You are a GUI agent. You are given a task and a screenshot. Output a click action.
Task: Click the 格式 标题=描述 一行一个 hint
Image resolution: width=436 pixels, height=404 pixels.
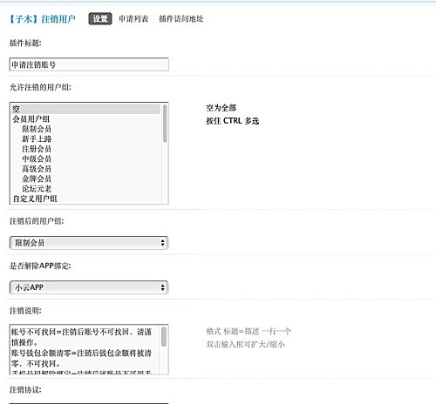[x=249, y=331]
